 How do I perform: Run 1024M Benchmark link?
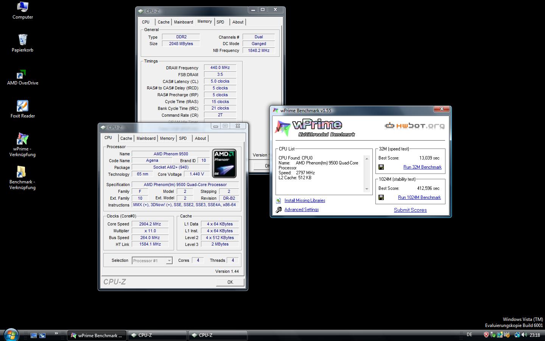click(x=419, y=197)
